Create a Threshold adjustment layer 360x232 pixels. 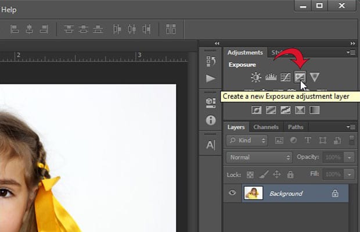285,110
